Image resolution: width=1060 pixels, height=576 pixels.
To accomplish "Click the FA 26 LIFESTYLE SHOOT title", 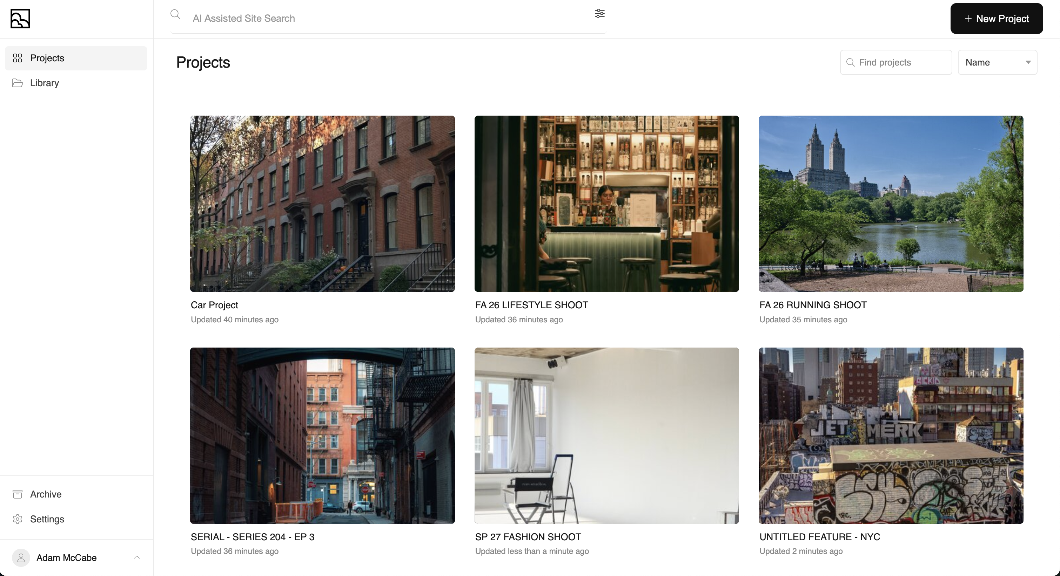I will pyautogui.click(x=532, y=305).
